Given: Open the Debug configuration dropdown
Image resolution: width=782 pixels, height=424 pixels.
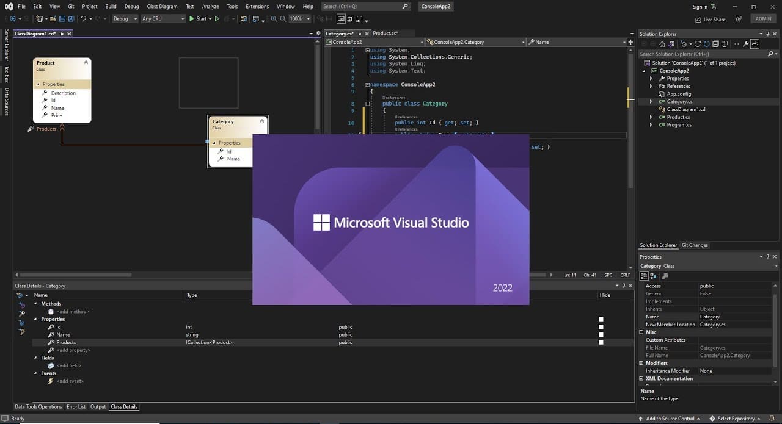Looking at the screenshot, I should tap(124, 19).
